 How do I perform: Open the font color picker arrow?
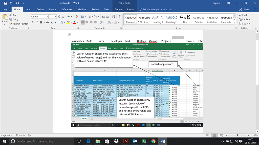[77, 22]
